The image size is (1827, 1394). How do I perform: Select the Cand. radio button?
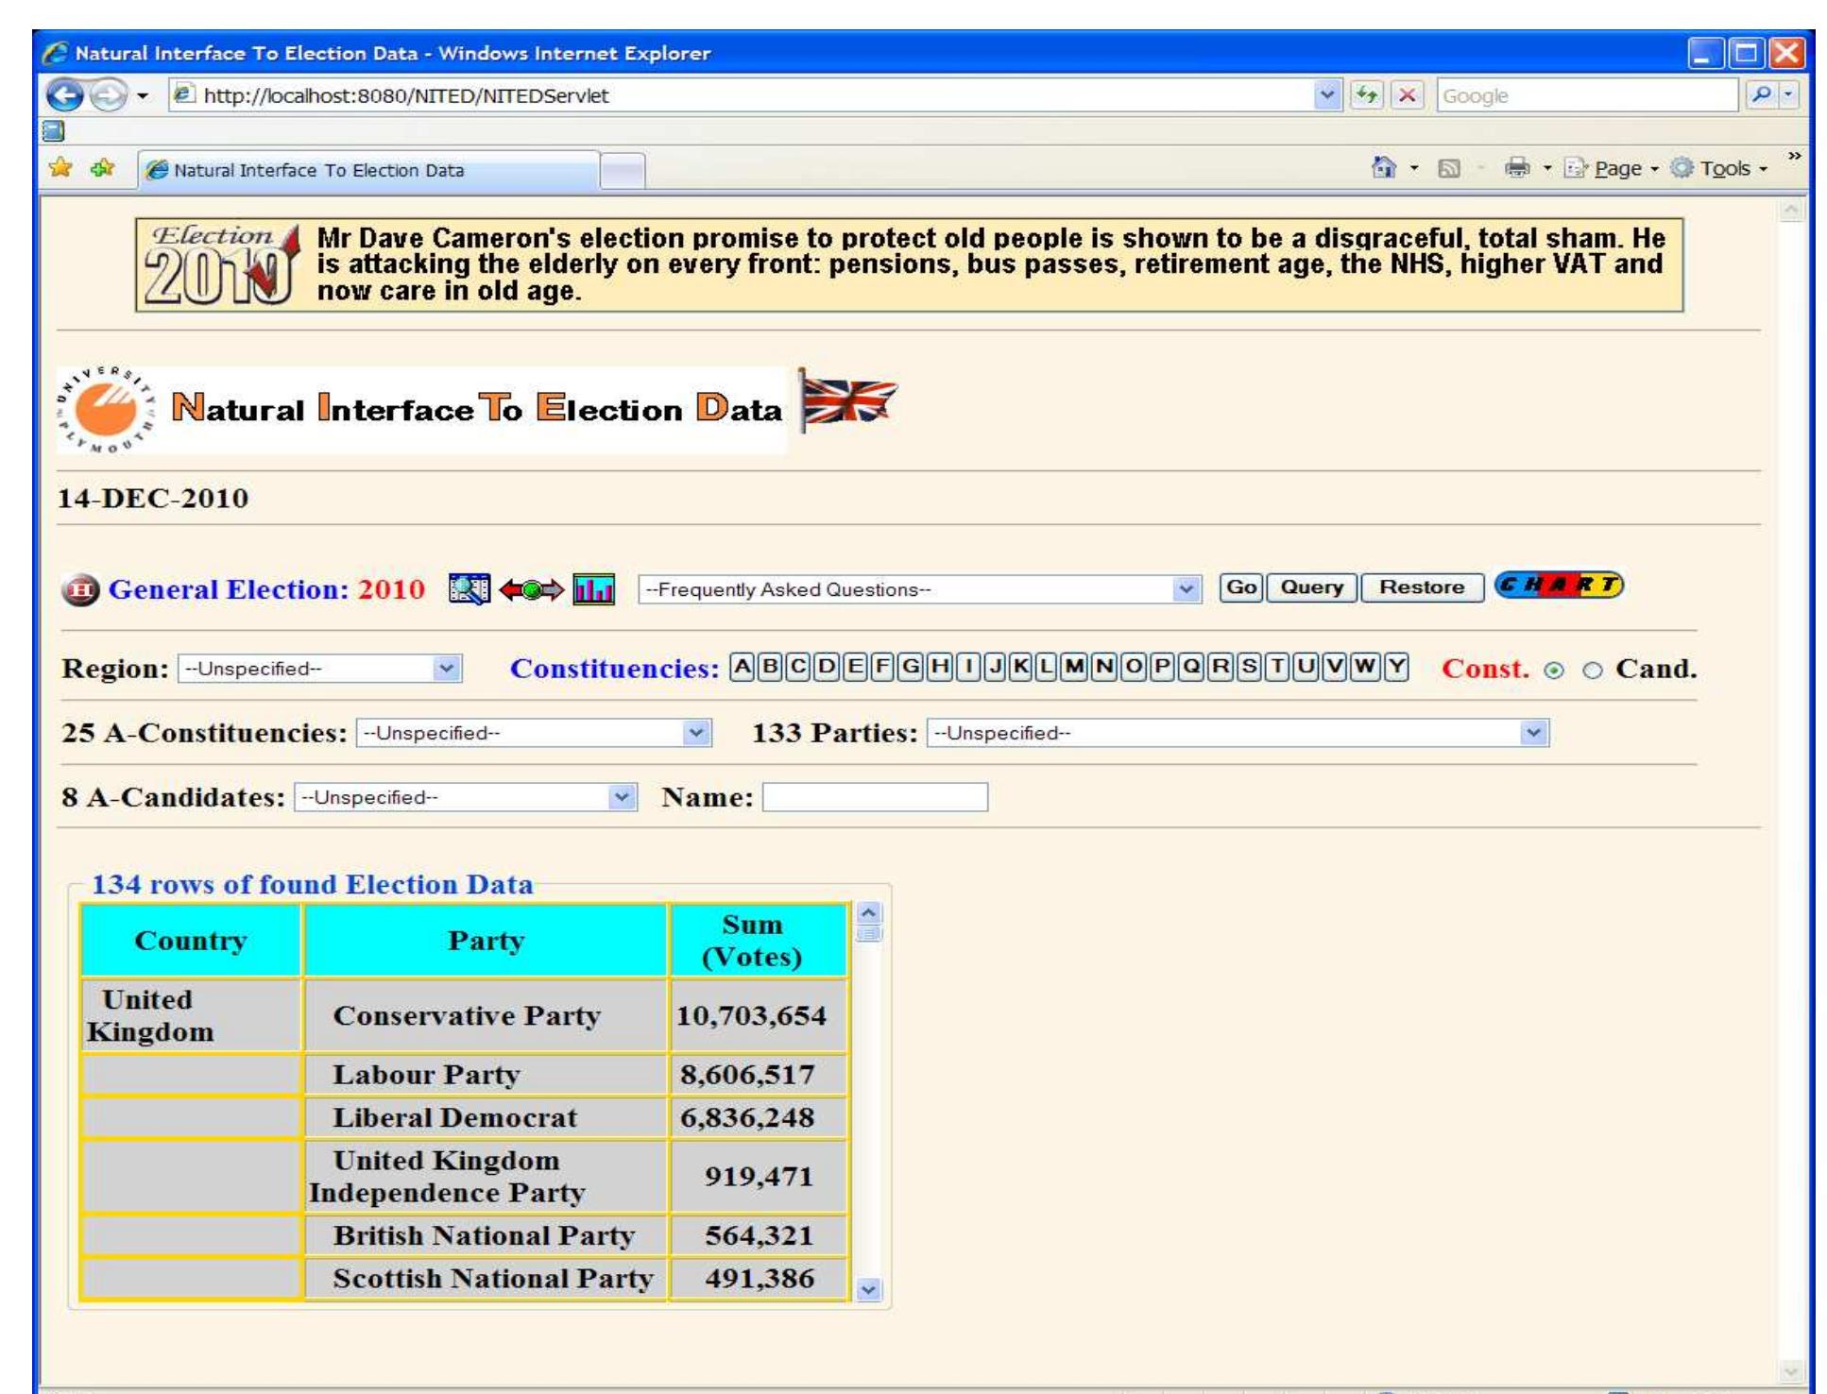(x=1593, y=671)
